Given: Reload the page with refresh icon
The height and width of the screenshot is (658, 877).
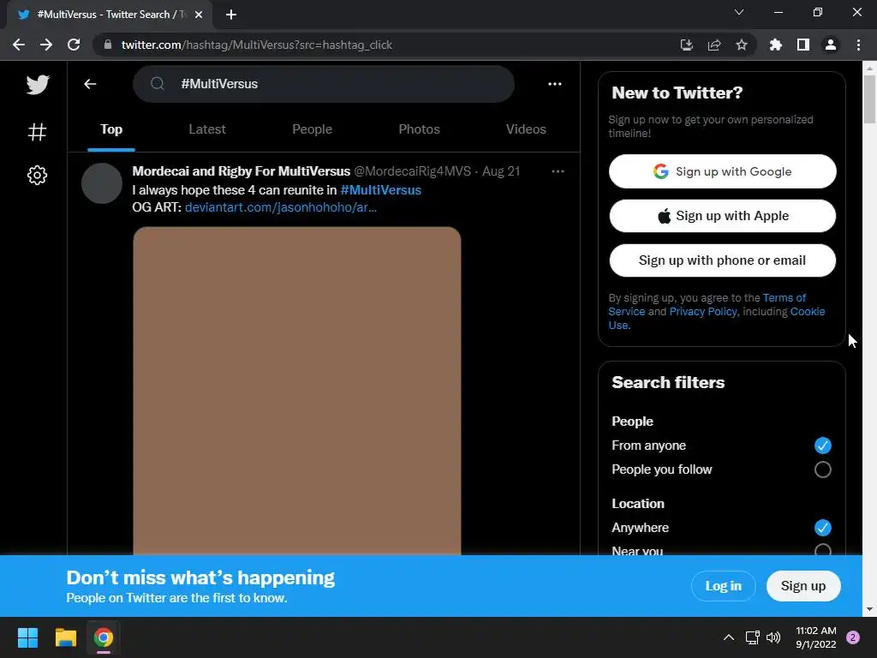Looking at the screenshot, I should pos(74,45).
